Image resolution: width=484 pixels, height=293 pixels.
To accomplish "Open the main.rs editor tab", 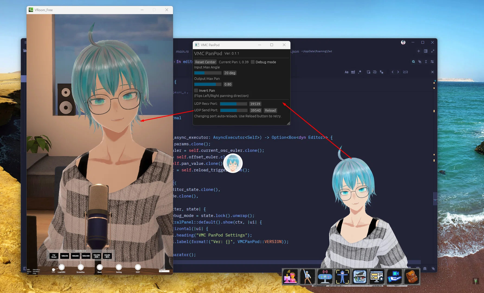I will 182,51.
